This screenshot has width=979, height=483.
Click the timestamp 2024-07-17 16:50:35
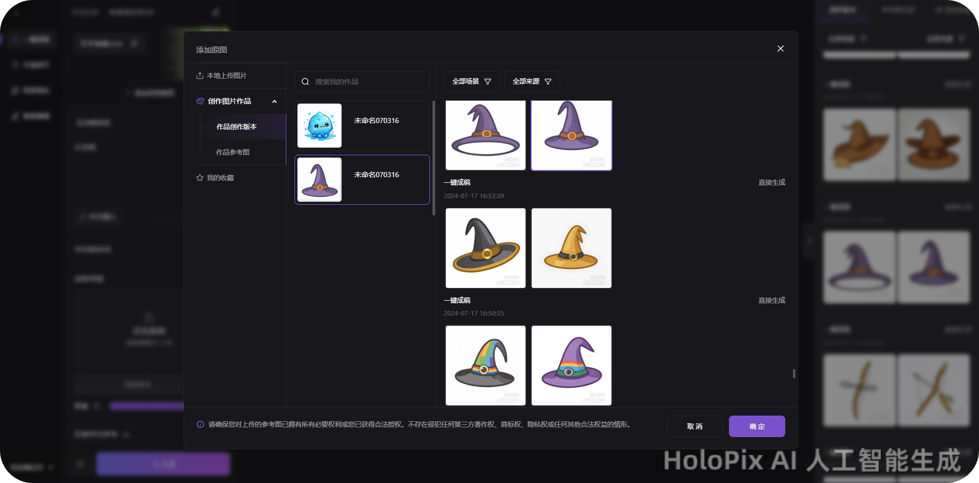474,313
